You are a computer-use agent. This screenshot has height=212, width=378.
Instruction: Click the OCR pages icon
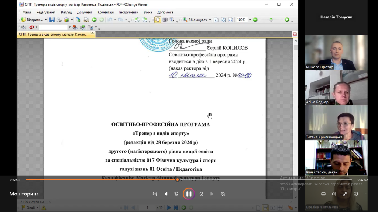(86, 20)
